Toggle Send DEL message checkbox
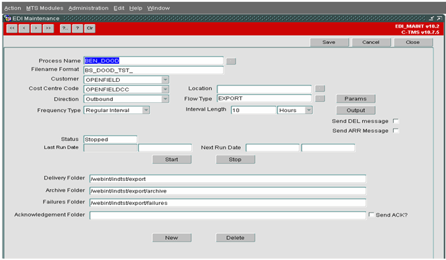 point(396,121)
